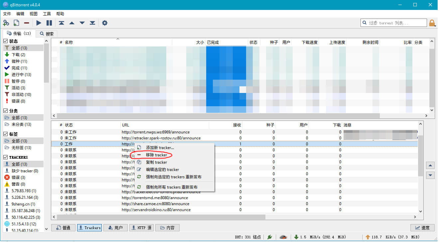Click the lock icon beside filter box

pyautogui.click(x=432, y=23)
